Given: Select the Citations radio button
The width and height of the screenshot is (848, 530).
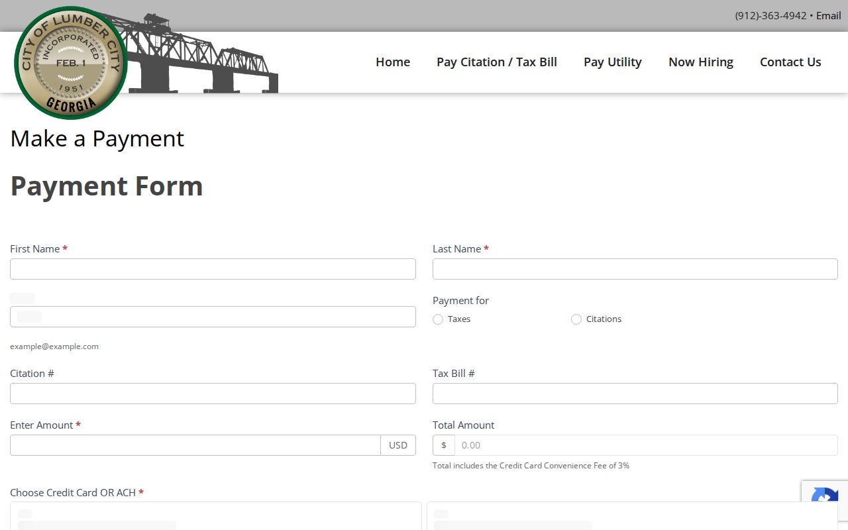Looking at the screenshot, I should pyautogui.click(x=576, y=319).
